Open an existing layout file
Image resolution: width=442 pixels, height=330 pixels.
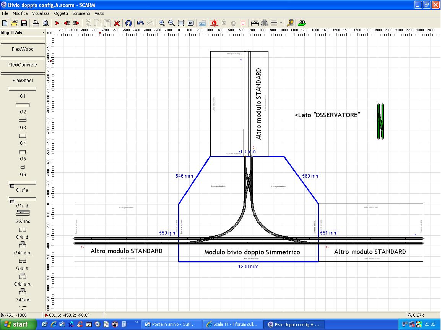click(x=14, y=23)
